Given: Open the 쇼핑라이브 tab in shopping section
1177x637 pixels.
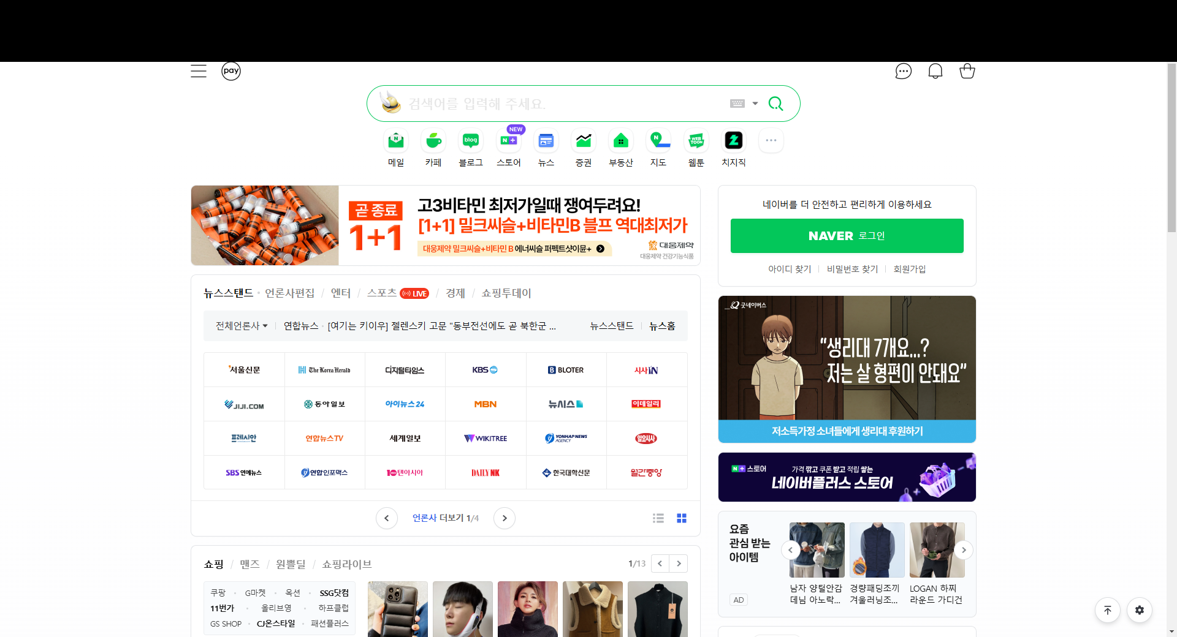Looking at the screenshot, I should click(x=346, y=563).
